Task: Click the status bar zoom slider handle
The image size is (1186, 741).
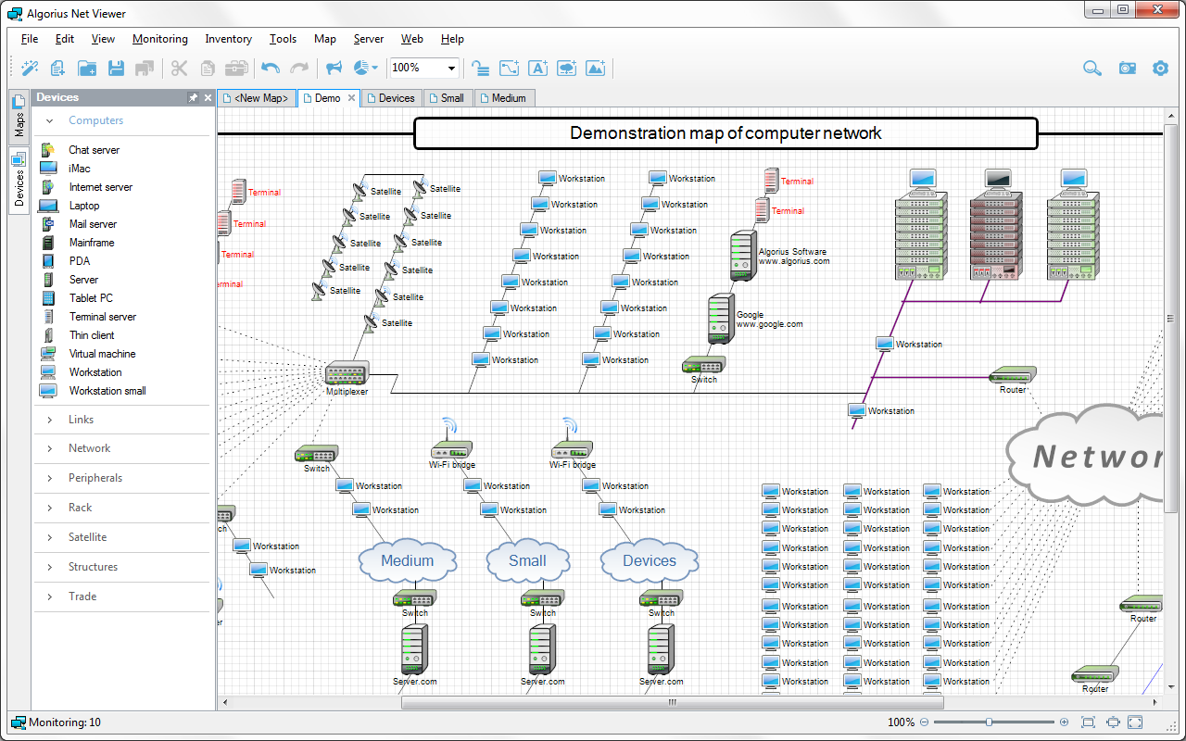Action: coord(990,722)
